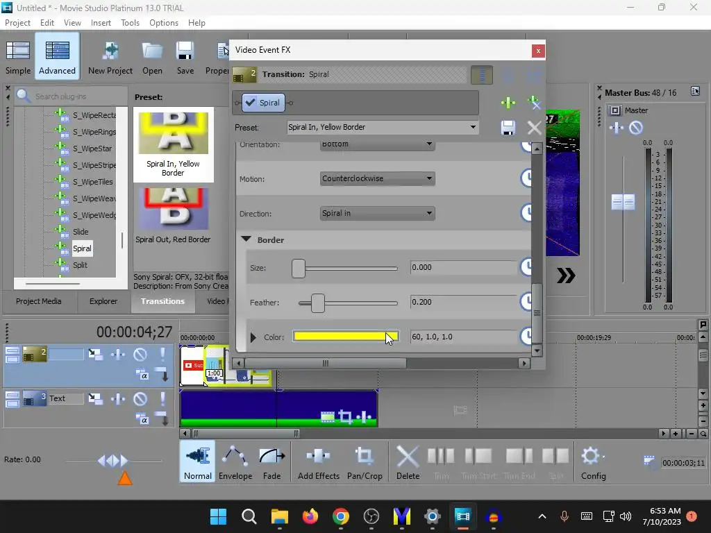The image size is (711, 533).
Task: Open the Project menu
Action: coord(17,23)
